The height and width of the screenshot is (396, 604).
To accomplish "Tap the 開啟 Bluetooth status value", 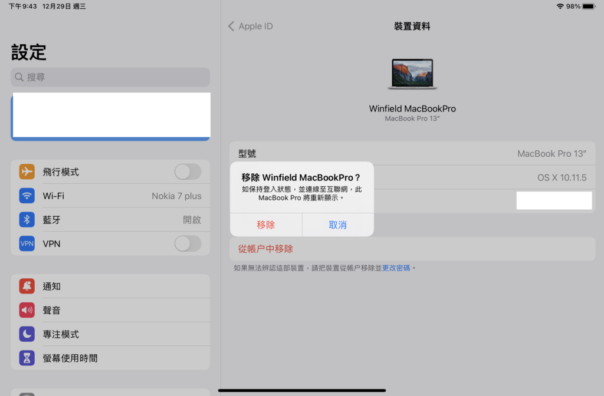I will tap(192, 220).
